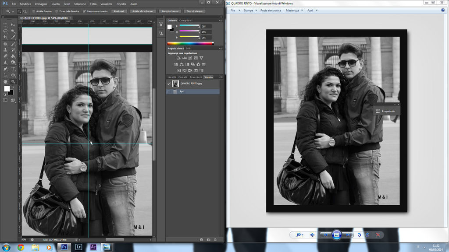This screenshot has width=449, height=252.
Task: Open the Storia panel options menu
Action: [221, 77]
